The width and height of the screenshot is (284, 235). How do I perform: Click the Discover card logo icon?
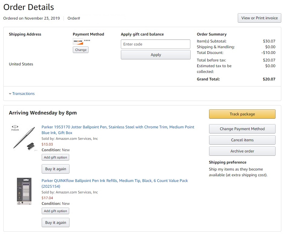coord(78,42)
